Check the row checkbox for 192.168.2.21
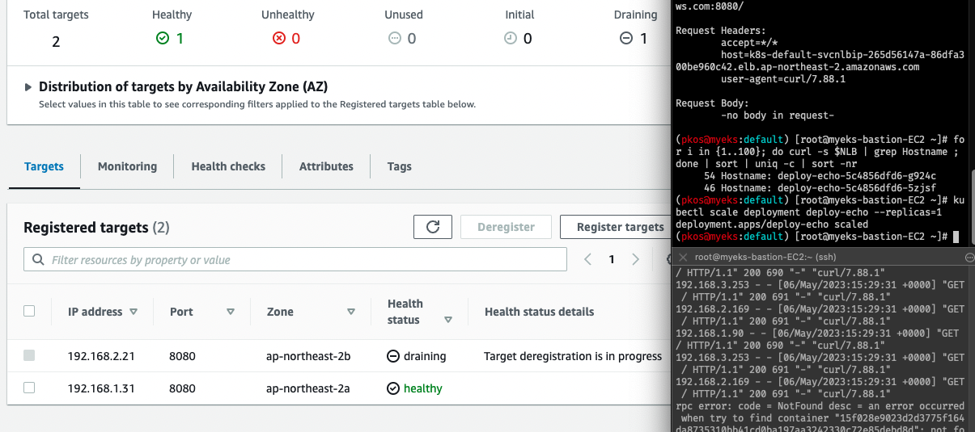Screen dimensions: 975x432 point(29,355)
